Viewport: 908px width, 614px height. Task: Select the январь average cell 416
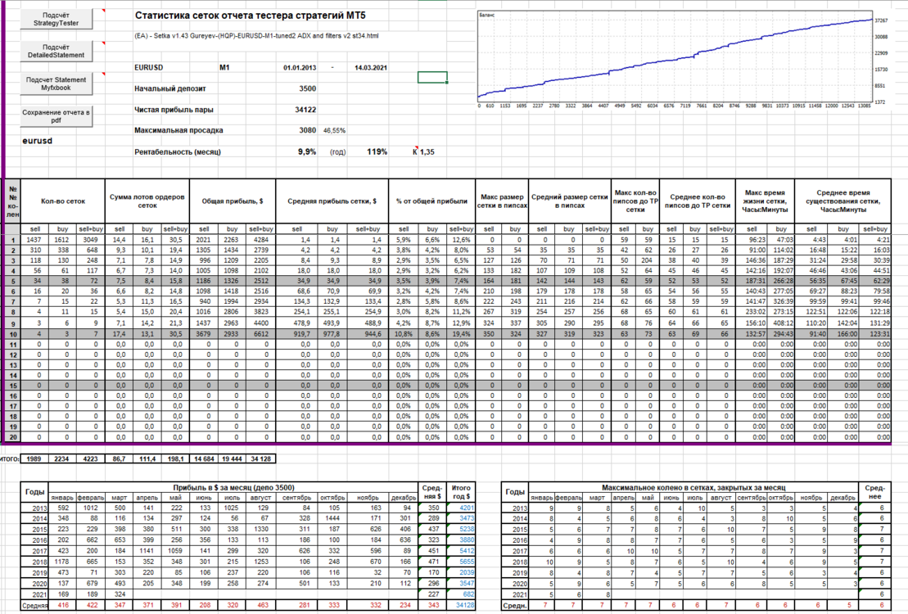tap(61, 605)
